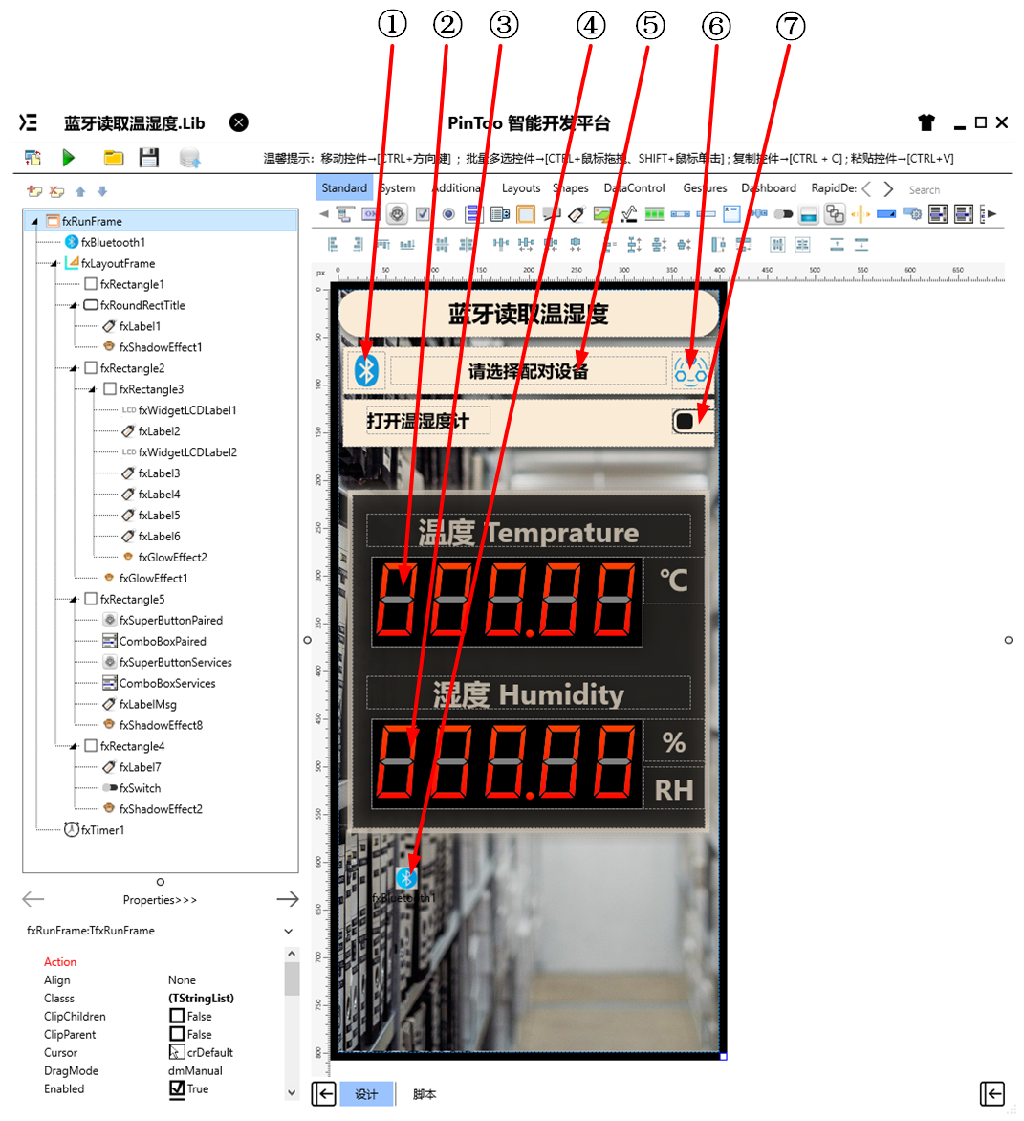The width and height of the screenshot is (1024, 1121).
Task: Collapse the fxRectangle3 tree node
Action: 92,389
